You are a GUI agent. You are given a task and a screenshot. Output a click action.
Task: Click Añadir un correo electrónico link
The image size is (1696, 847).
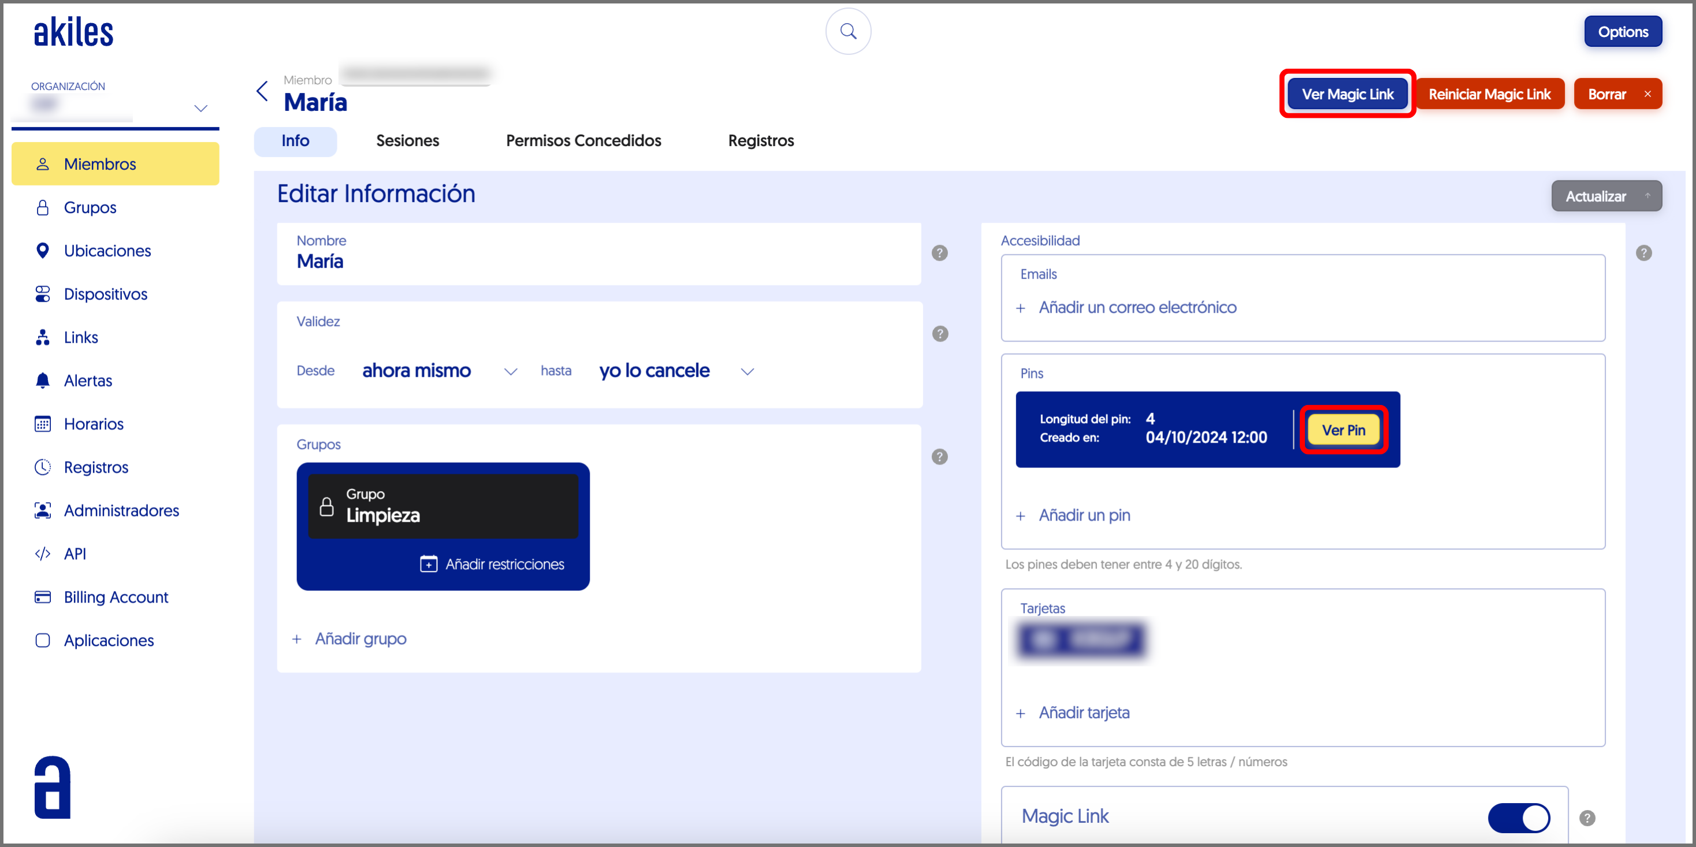click(1136, 307)
